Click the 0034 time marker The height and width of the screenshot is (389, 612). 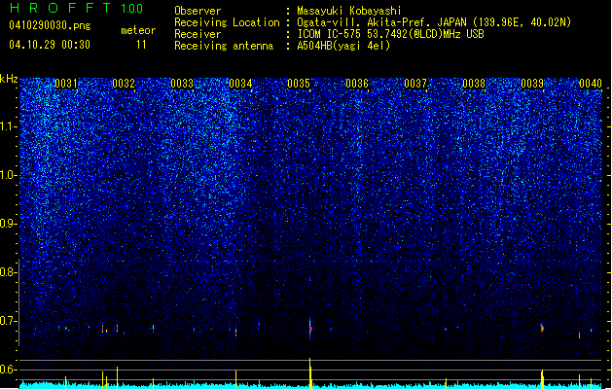(x=240, y=84)
